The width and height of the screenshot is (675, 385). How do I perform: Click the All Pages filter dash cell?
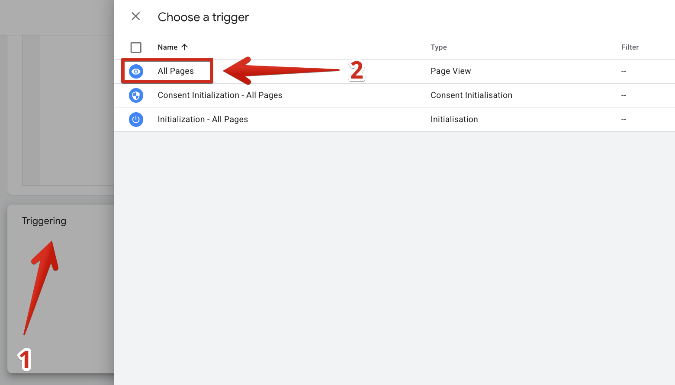coord(624,71)
